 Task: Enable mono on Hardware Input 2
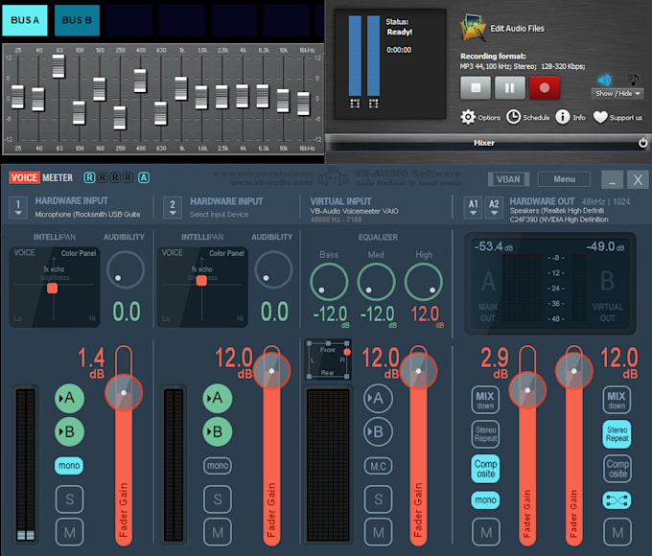click(x=218, y=465)
